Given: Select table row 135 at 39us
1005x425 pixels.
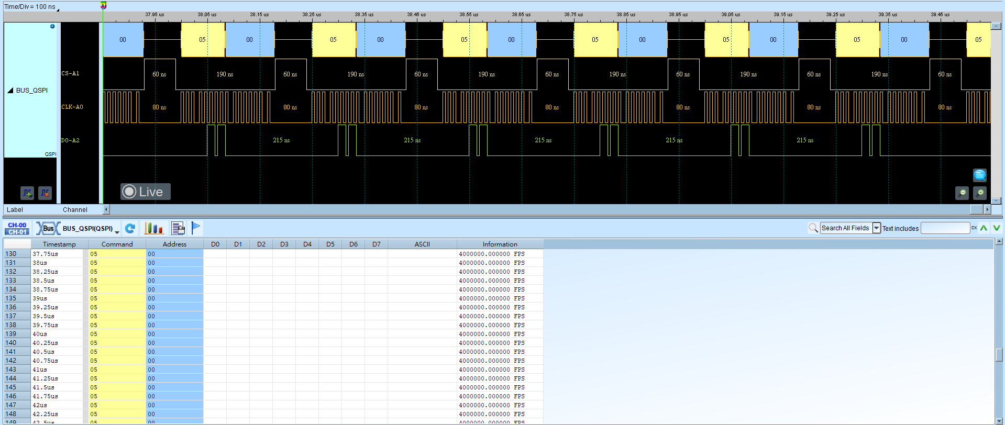Looking at the screenshot, I should point(273,298).
